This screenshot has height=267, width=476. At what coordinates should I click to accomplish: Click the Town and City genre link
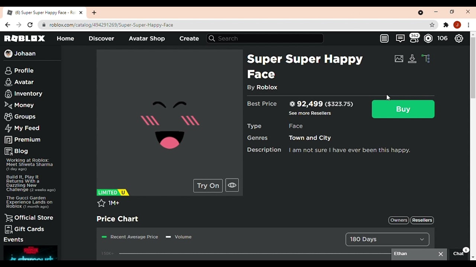click(x=310, y=138)
